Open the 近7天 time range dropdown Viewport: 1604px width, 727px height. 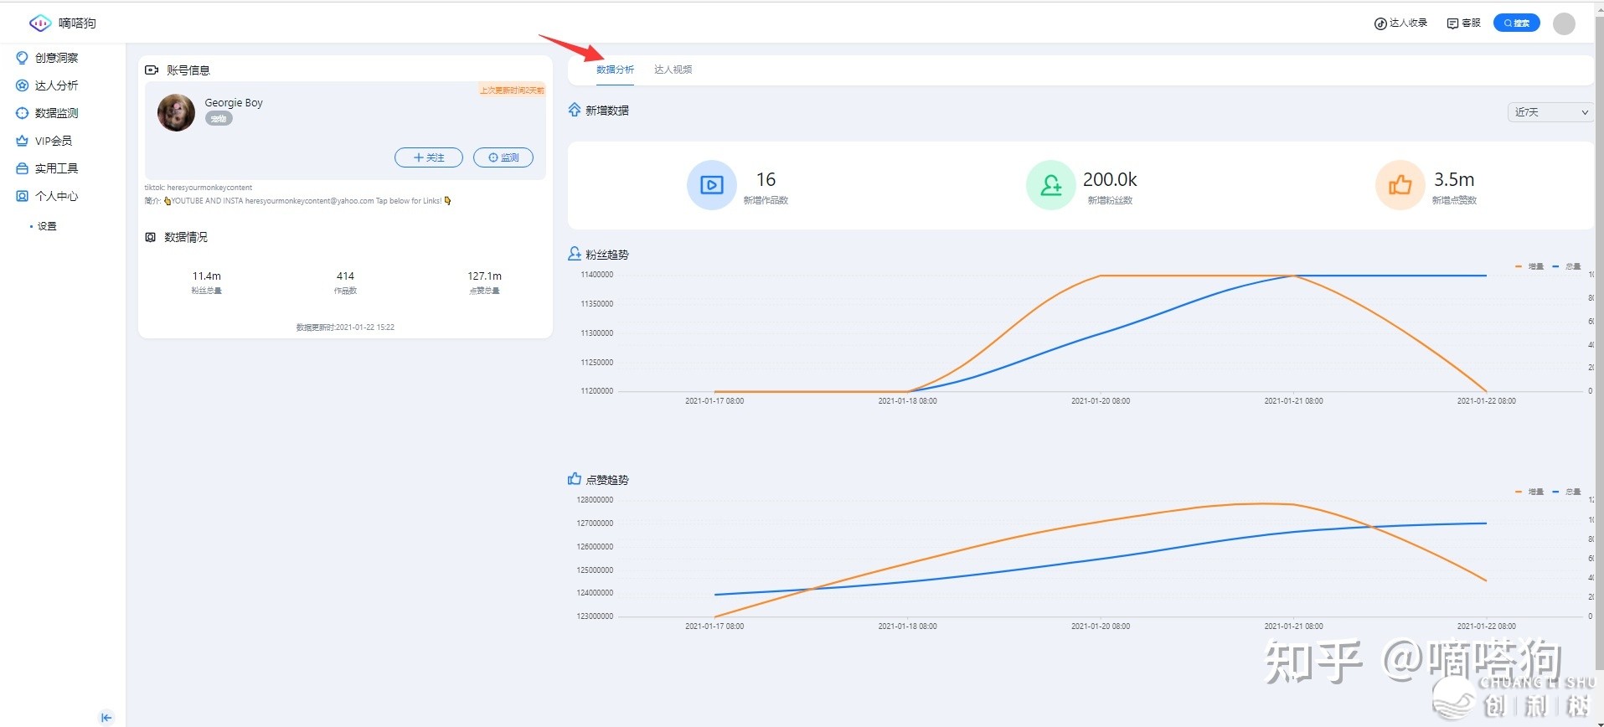(1550, 112)
